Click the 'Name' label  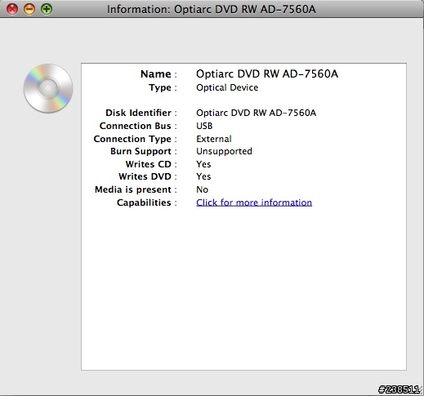156,74
